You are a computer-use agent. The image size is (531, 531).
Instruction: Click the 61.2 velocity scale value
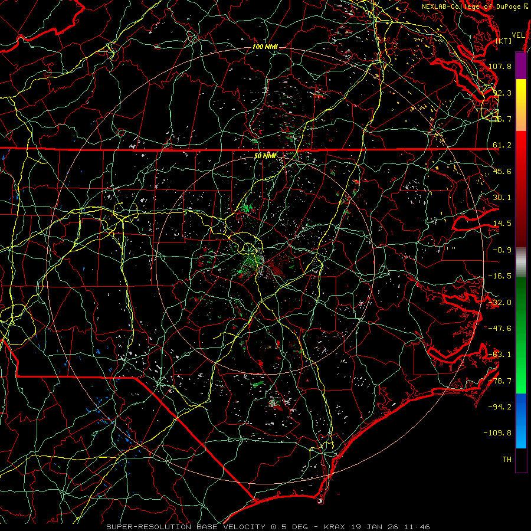click(502, 145)
